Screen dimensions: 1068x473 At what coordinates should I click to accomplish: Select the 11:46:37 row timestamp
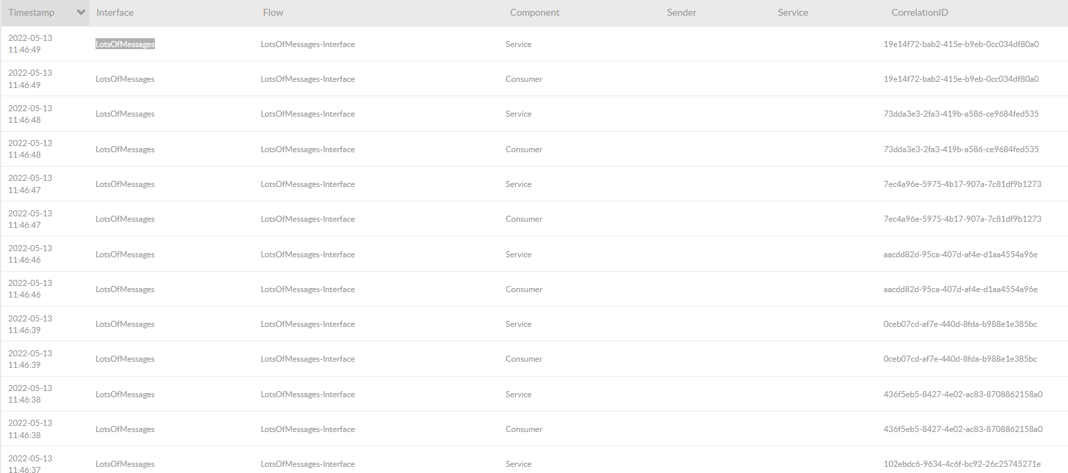pyautogui.click(x=30, y=463)
